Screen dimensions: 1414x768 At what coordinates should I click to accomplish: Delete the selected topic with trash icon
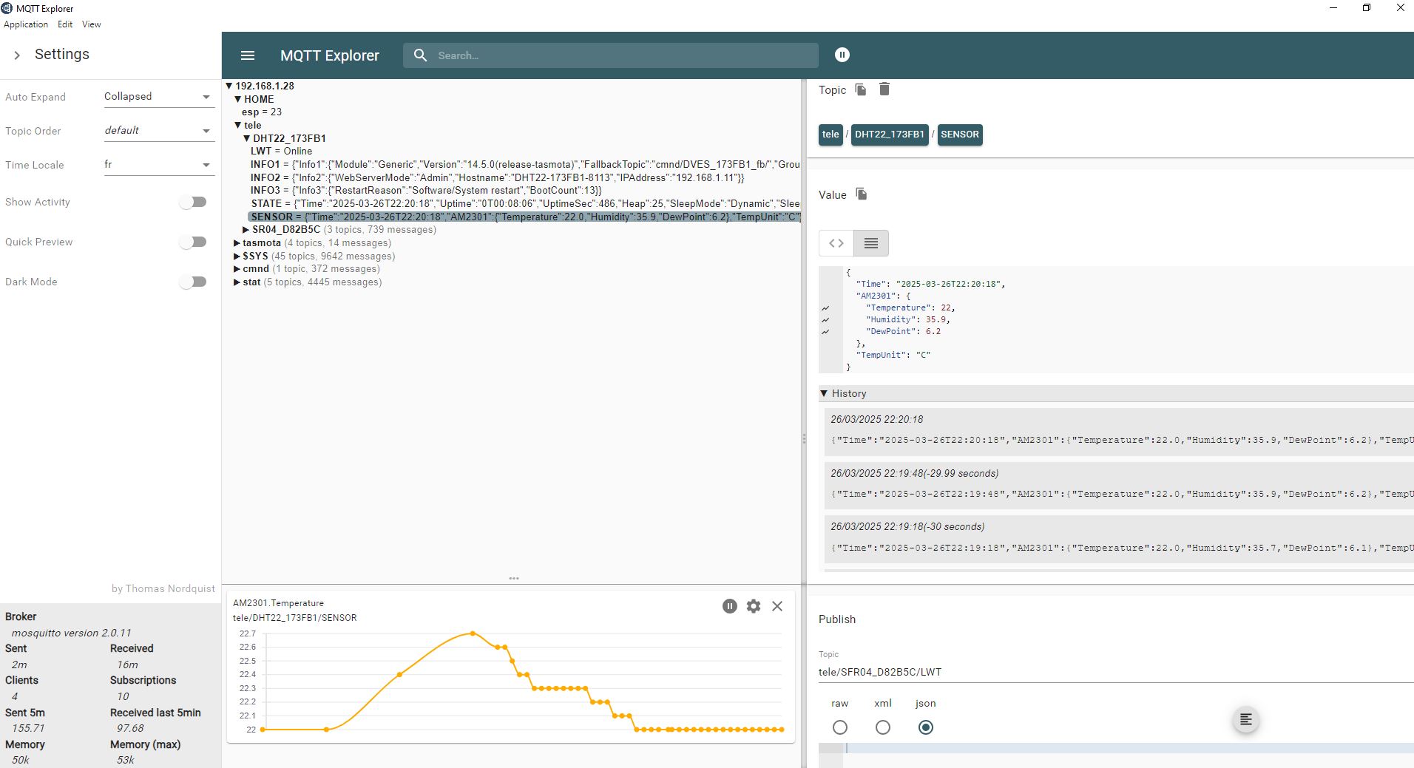pos(884,89)
